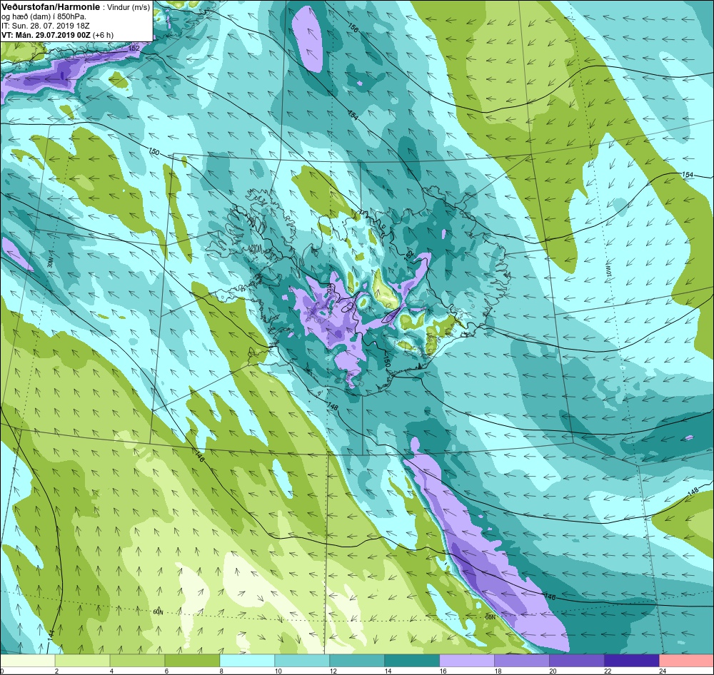Click the 'VT: Mán. 29.07.2019 00Z' valid time
The image size is (714, 675).
click(46, 34)
